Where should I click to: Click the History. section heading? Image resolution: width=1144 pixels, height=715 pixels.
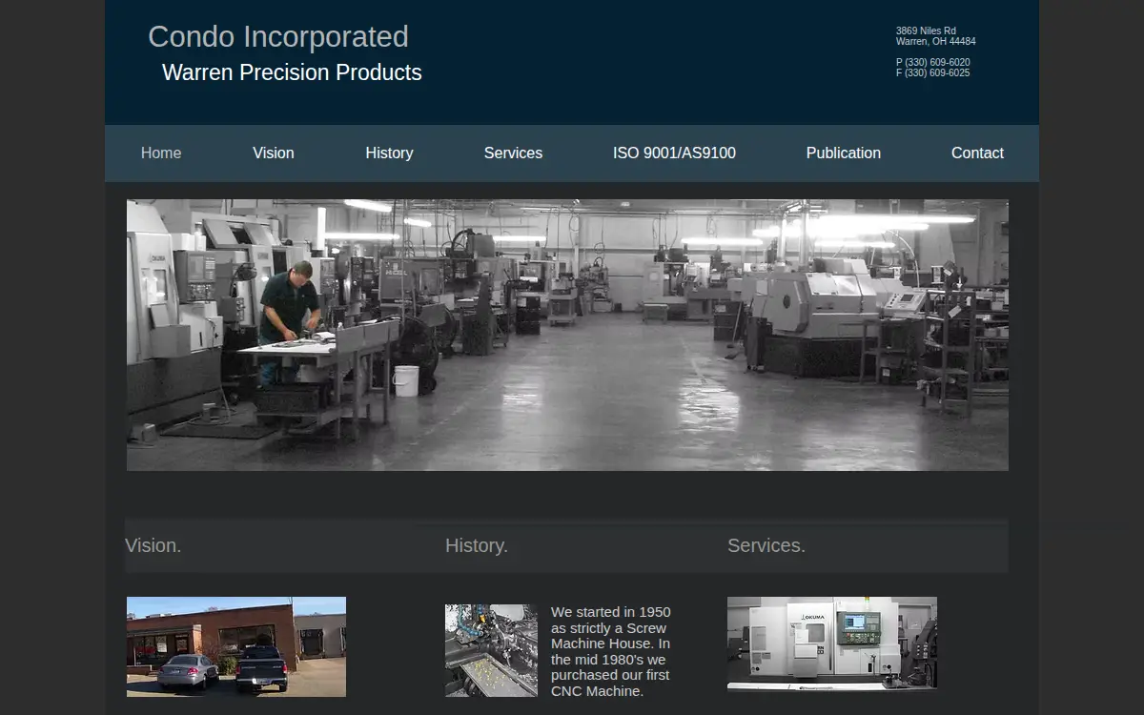(x=477, y=545)
